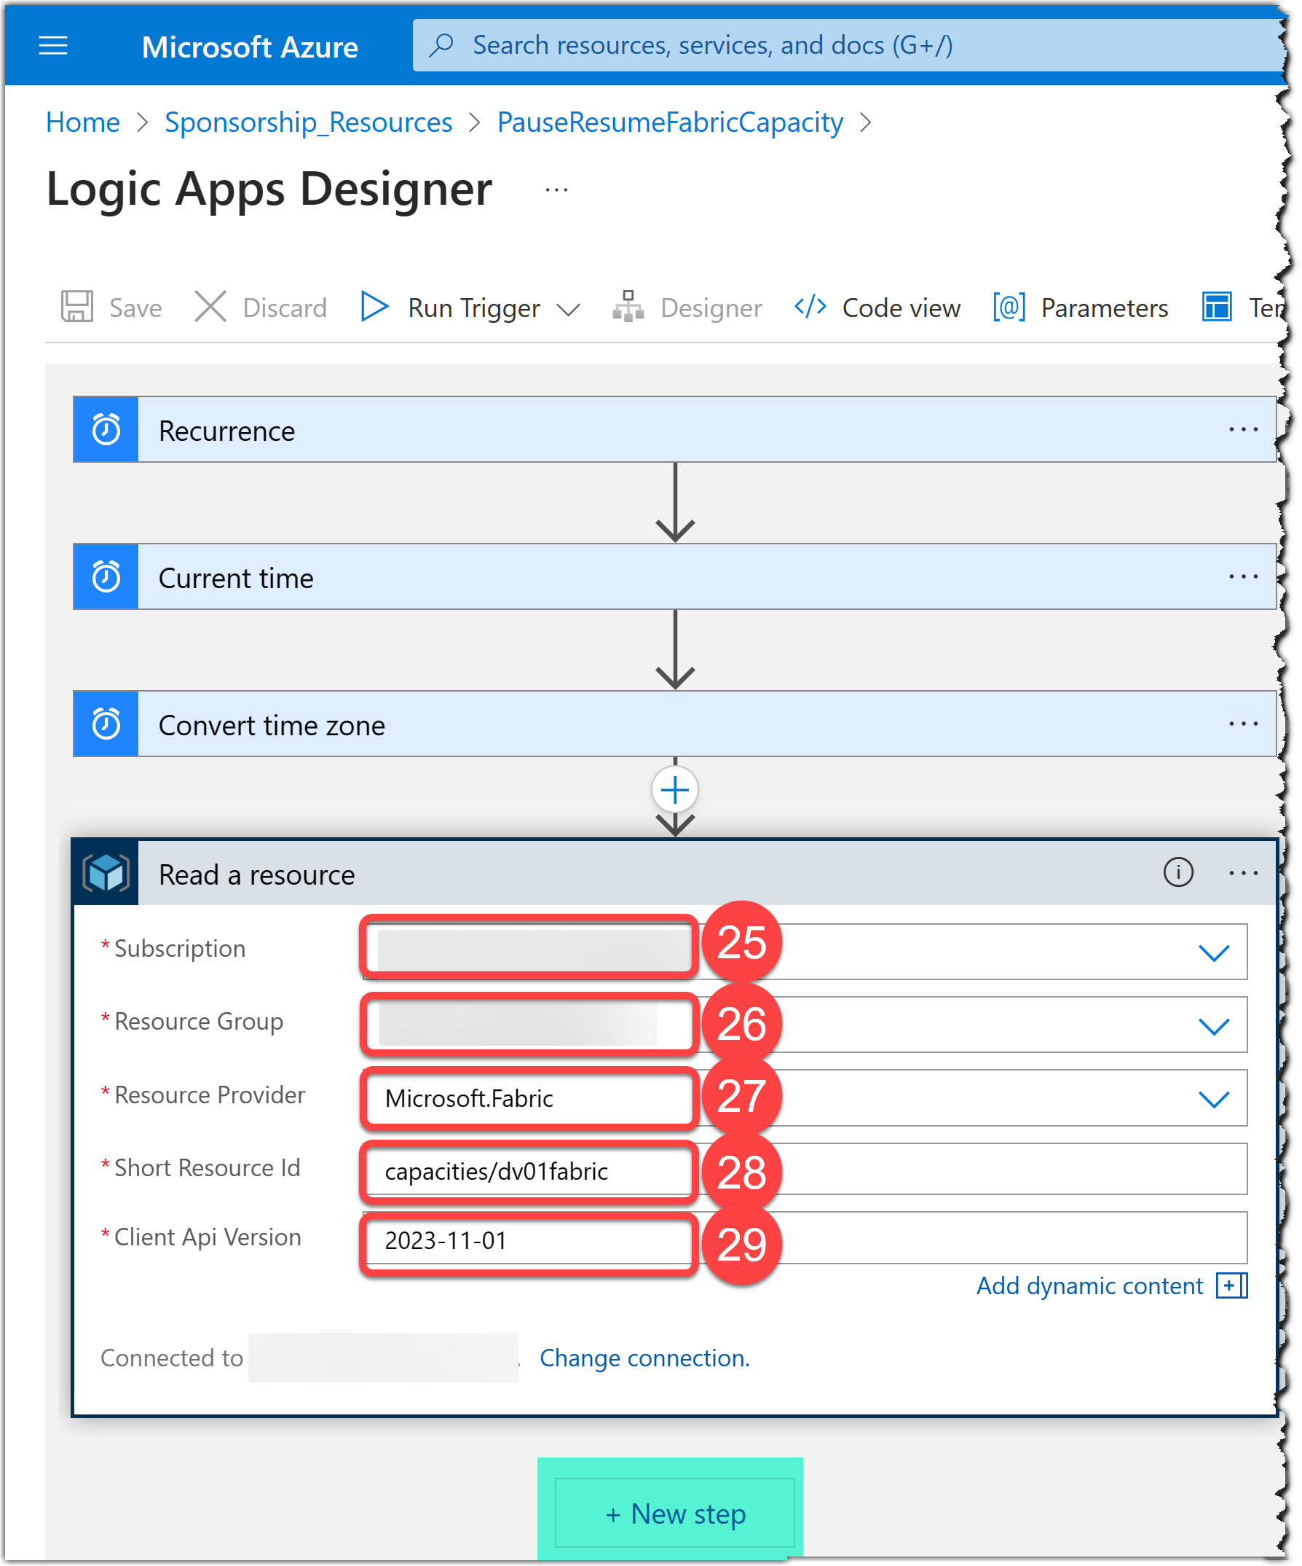Viewport: 1302px width, 1566px height.
Task: Click the Designer hierarchy icon
Action: point(628,307)
